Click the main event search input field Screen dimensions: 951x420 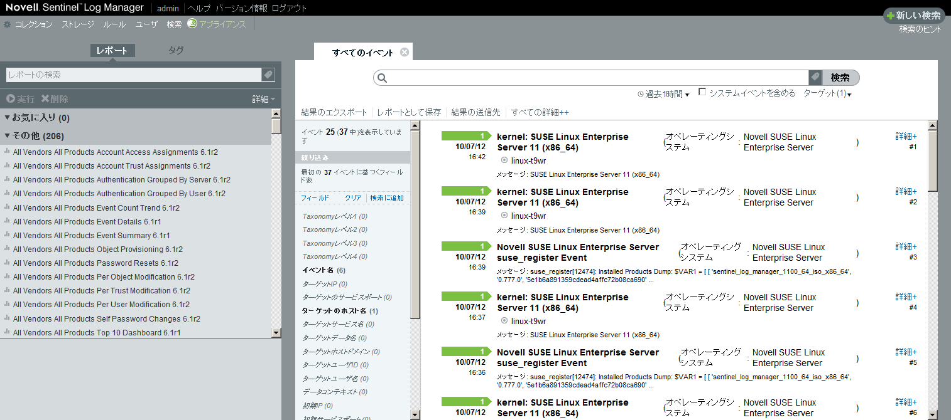point(598,78)
